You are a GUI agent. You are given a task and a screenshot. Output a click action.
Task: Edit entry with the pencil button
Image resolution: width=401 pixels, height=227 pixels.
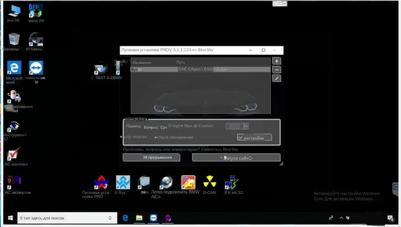(x=276, y=78)
